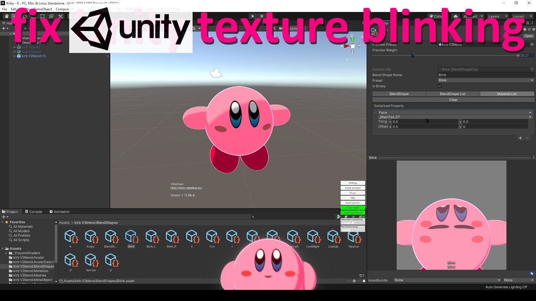The height and width of the screenshot is (301, 536).
Task: Open the _MainTex_ST property dropdown
Action: [455, 117]
